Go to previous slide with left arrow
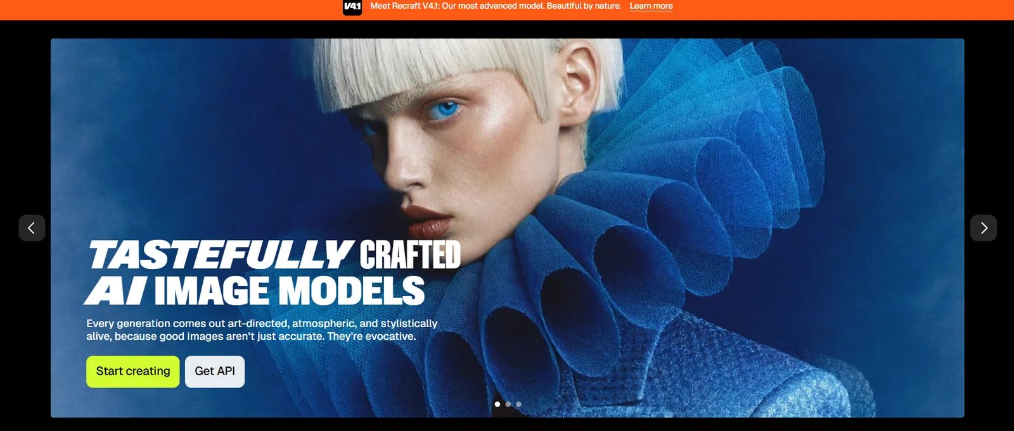1014x431 pixels. [32, 228]
